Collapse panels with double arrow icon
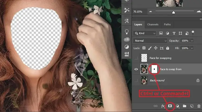202x112 pixels. coord(201,19)
